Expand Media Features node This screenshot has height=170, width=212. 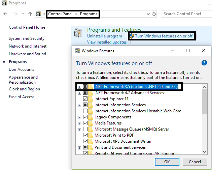click(x=79, y=124)
